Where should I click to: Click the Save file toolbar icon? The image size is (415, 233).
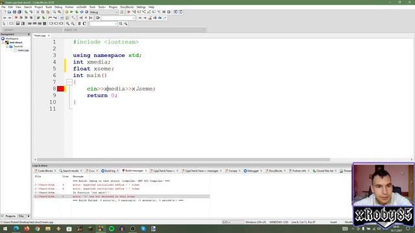[14, 12]
